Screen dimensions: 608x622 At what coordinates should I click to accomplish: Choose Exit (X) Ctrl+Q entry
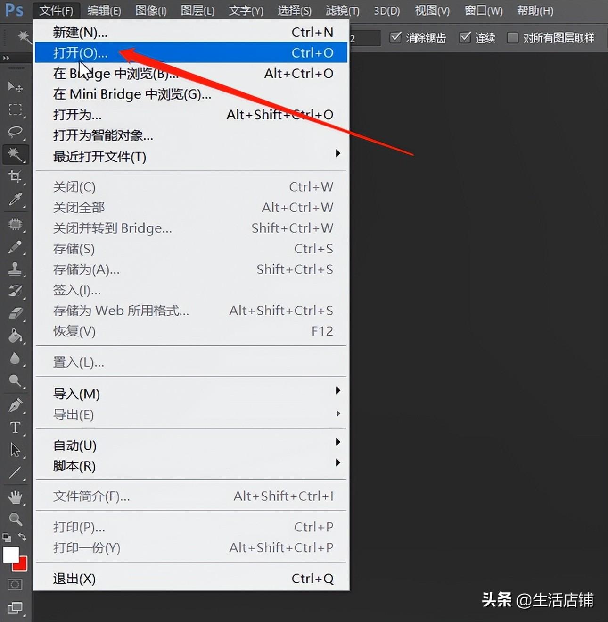click(x=191, y=579)
